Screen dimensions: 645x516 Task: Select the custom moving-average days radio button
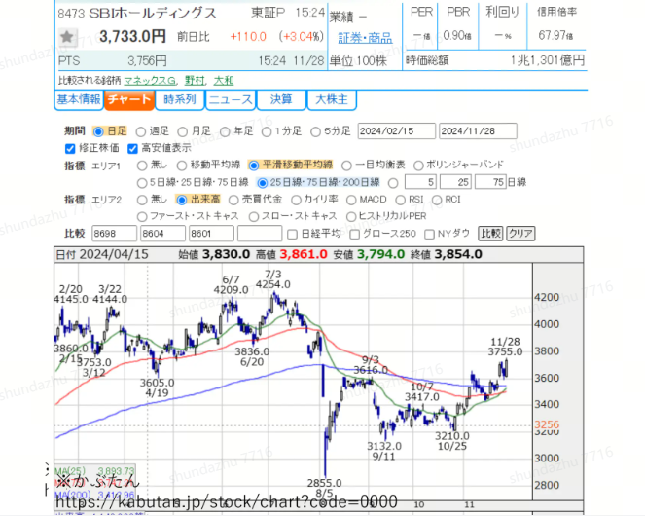pos(393,183)
